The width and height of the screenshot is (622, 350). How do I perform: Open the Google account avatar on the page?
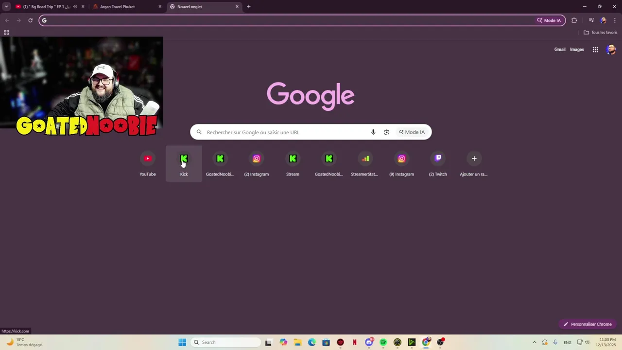coord(611,50)
